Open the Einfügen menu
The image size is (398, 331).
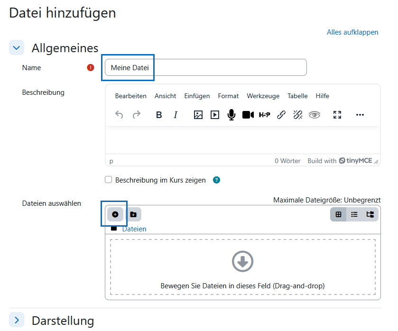197,96
